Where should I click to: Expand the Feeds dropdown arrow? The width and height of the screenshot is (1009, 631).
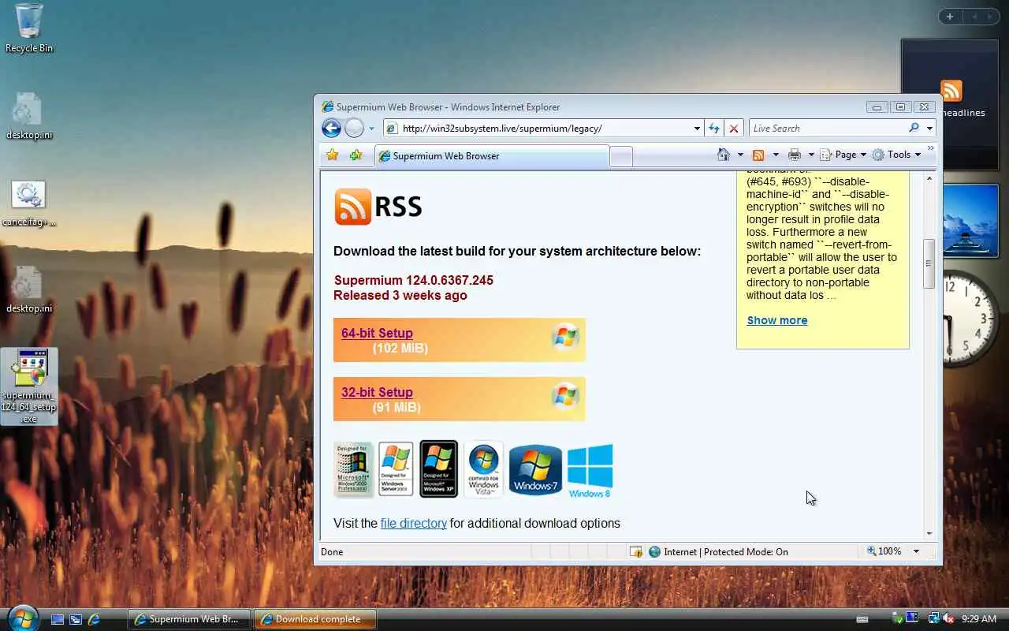(776, 155)
